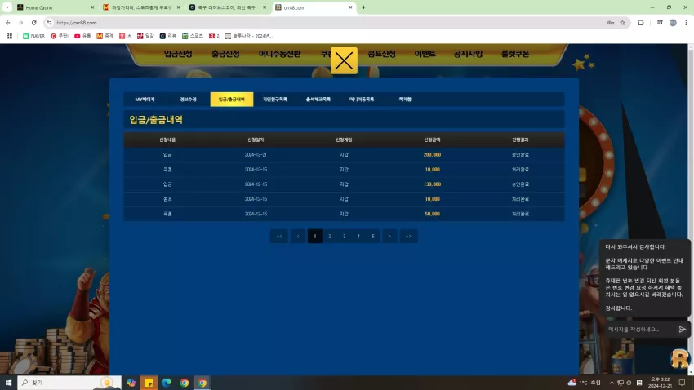
Task: Open the 룰렛쿠폰 menu item
Action: [x=515, y=54]
